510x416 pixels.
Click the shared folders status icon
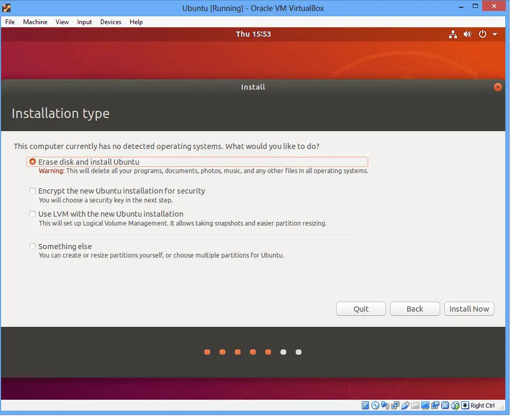415,406
